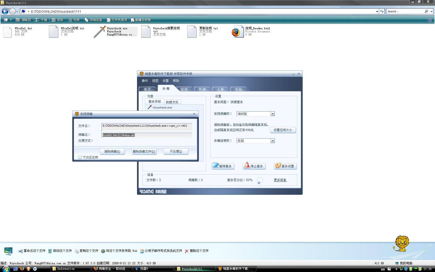Show desktop from the quick launch bar
Image resolution: width=435 pixels, height=272 pixels.
click(16, 269)
